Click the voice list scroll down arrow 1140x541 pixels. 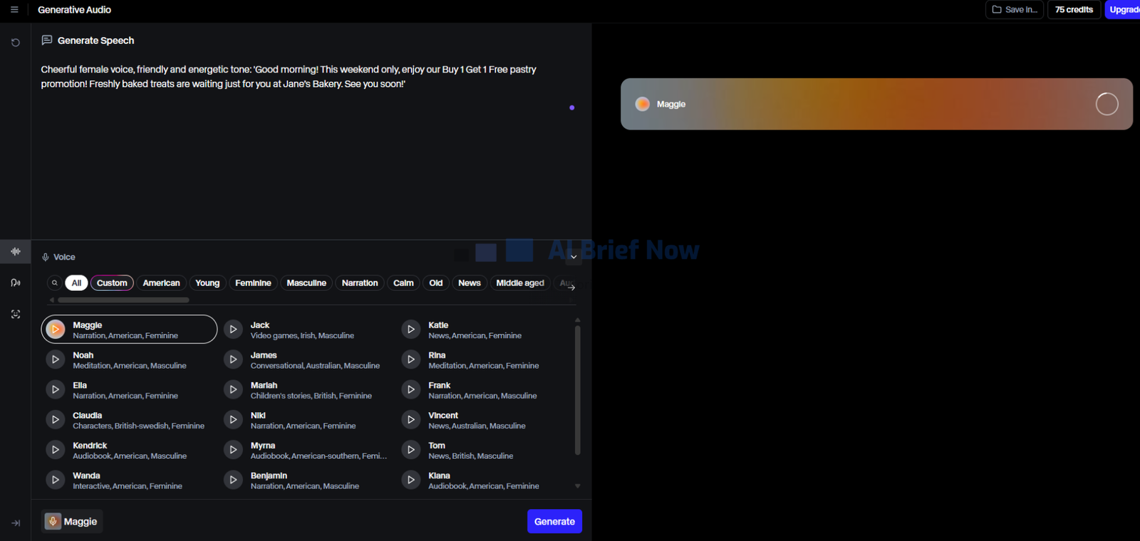[577, 486]
